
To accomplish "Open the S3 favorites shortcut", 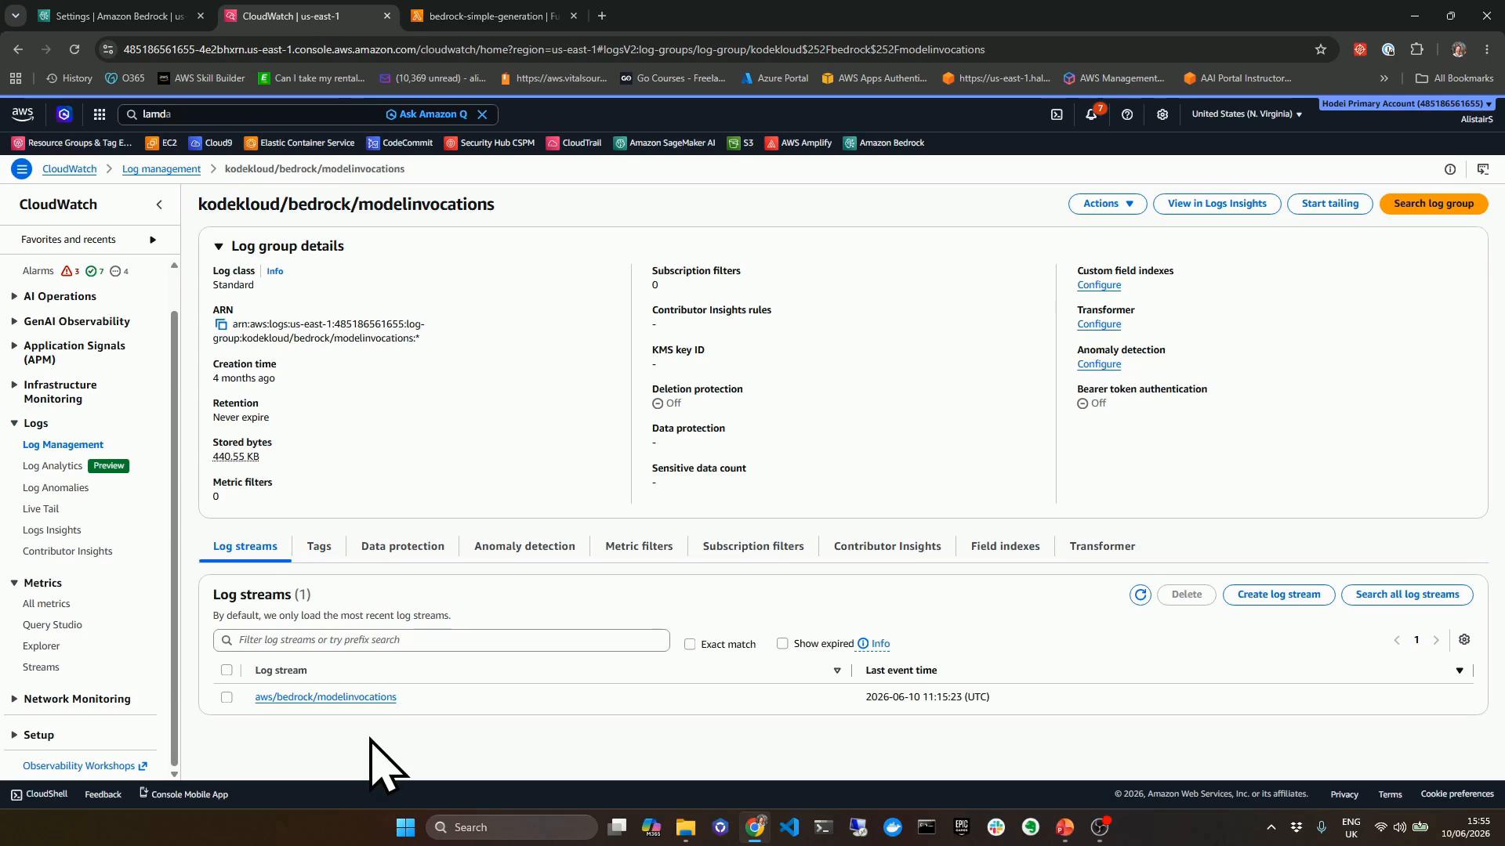I will pos(741,143).
